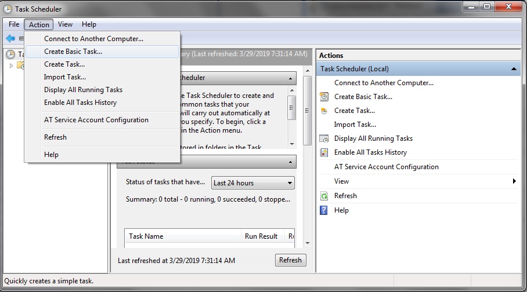Collapse the Overview of Task Scheduler section
The height and width of the screenshot is (292, 527).
click(290, 79)
